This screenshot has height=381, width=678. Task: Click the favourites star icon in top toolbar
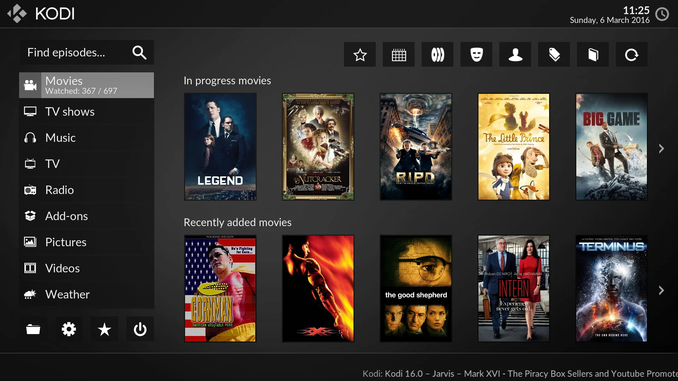tap(360, 55)
